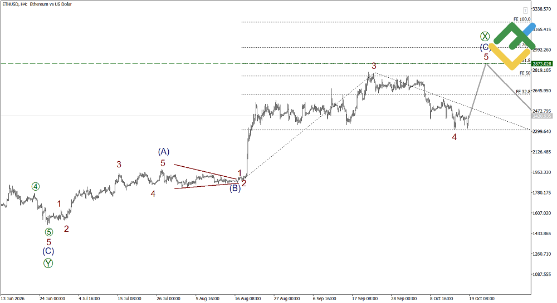Click the blue (B) wave label
This screenshot has height=303, width=557.
tap(235, 188)
